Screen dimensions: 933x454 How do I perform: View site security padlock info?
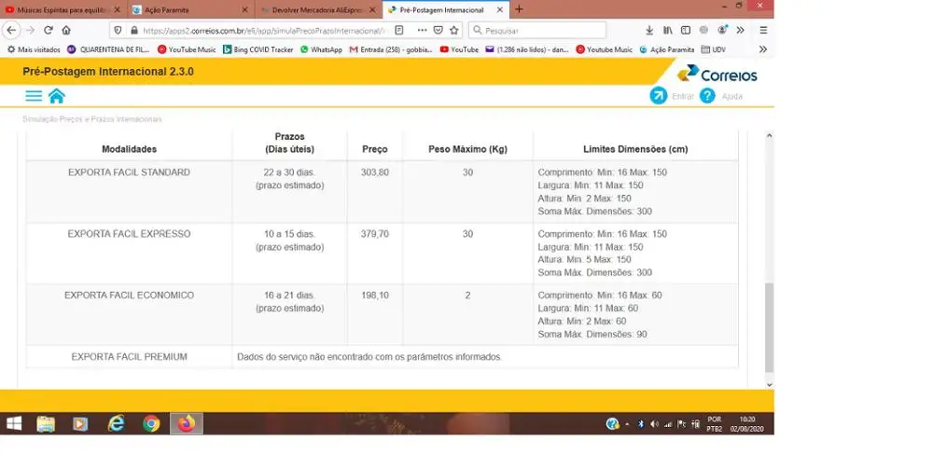(x=133, y=31)
